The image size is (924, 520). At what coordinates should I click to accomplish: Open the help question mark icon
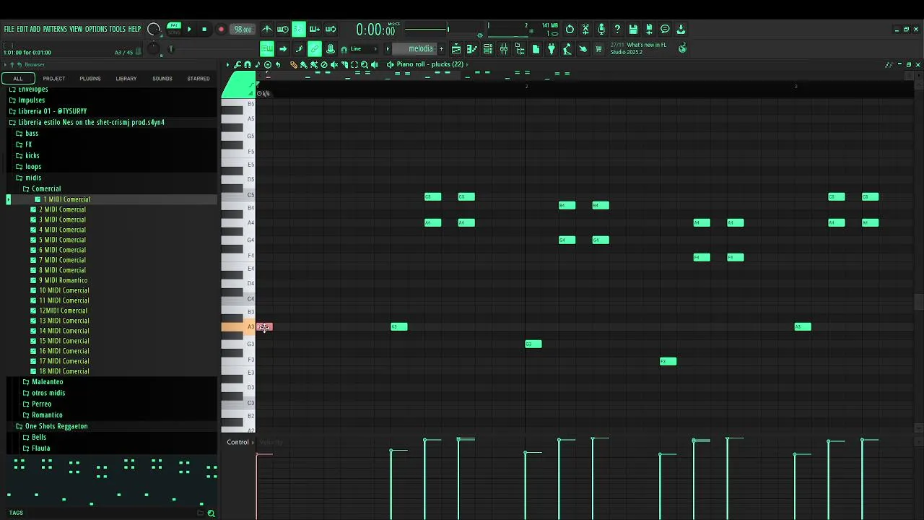[617, 30]
